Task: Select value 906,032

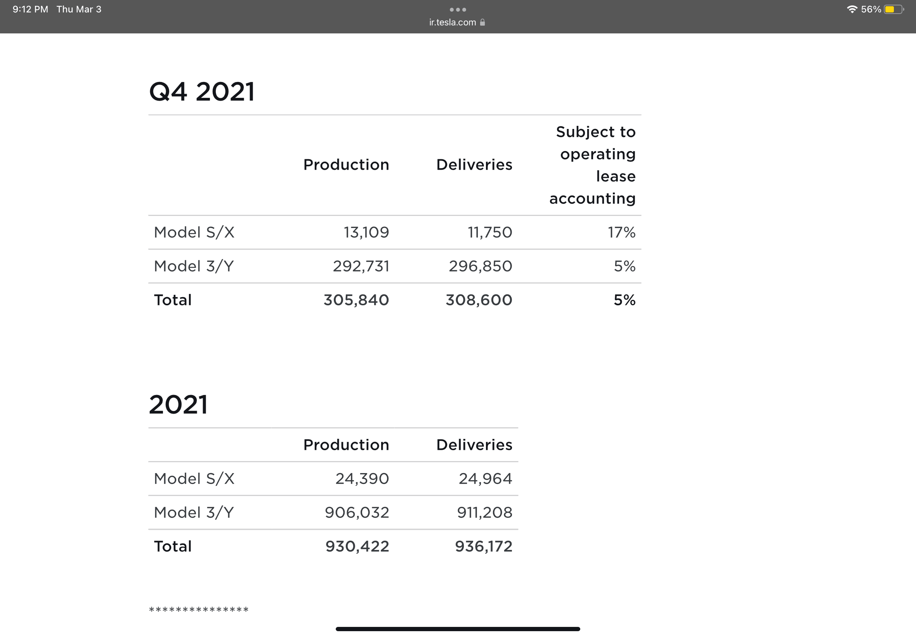Action: coord(357,512)
